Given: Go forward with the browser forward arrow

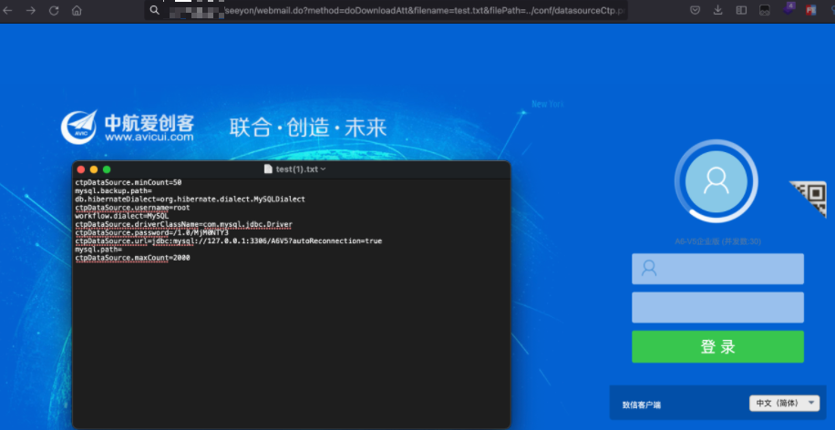Looking at the screenshot, I should click(x=30, y=11).
